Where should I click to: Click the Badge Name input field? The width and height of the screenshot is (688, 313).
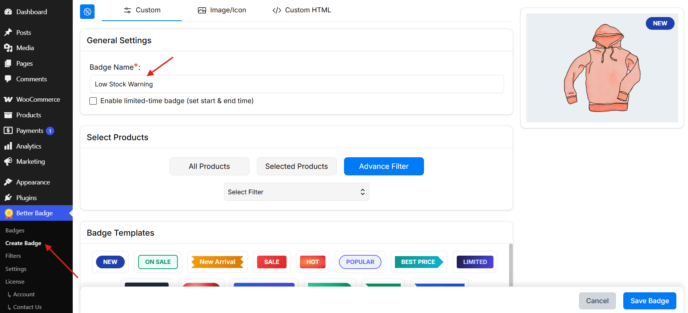pyautogui.click(x=297, y=84)
